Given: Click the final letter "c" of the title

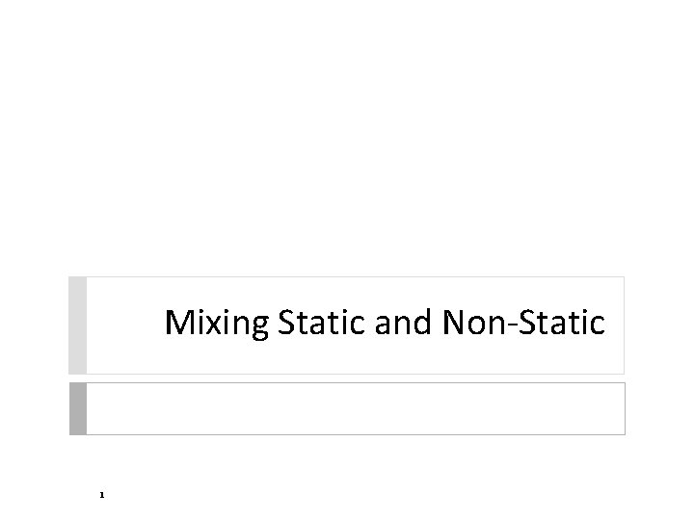Looking at the screenshot, I should 599,325.
